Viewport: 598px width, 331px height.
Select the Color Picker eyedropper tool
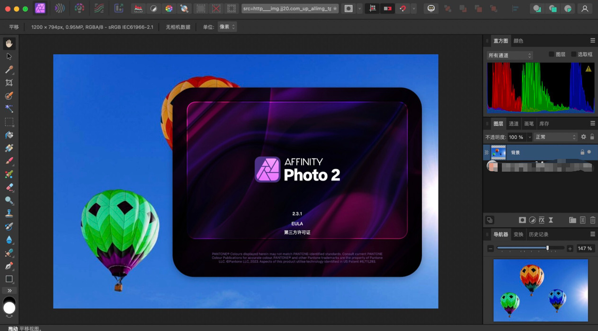(9, 70)
